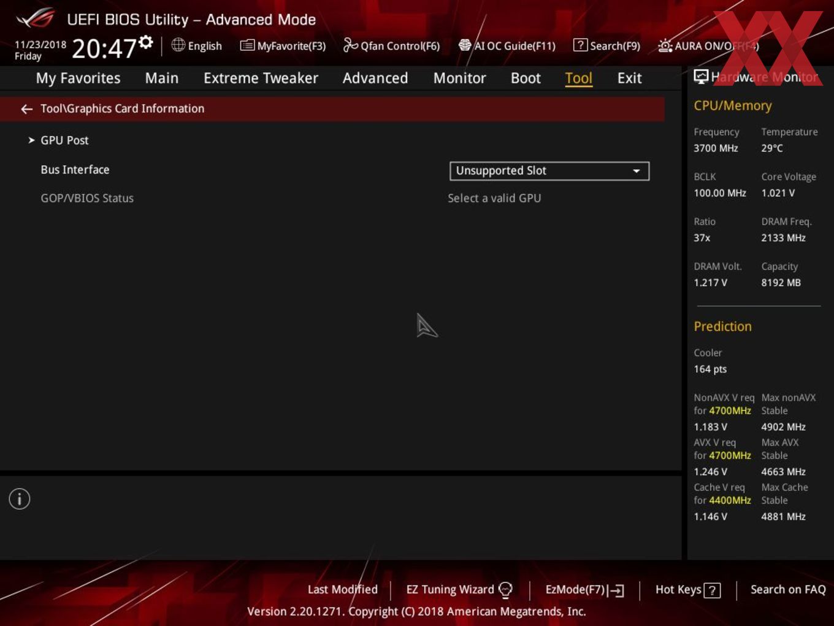Switch to Main tab
This screenshot has height=626, width=834.
pyautogui.click(x=162, y=78)
